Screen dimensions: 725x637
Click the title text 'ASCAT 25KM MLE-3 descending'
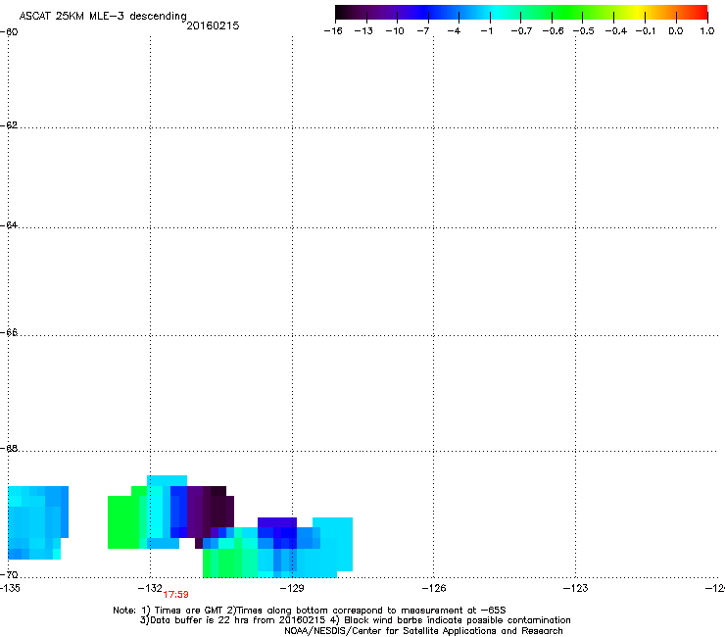[x=103, y=16]
